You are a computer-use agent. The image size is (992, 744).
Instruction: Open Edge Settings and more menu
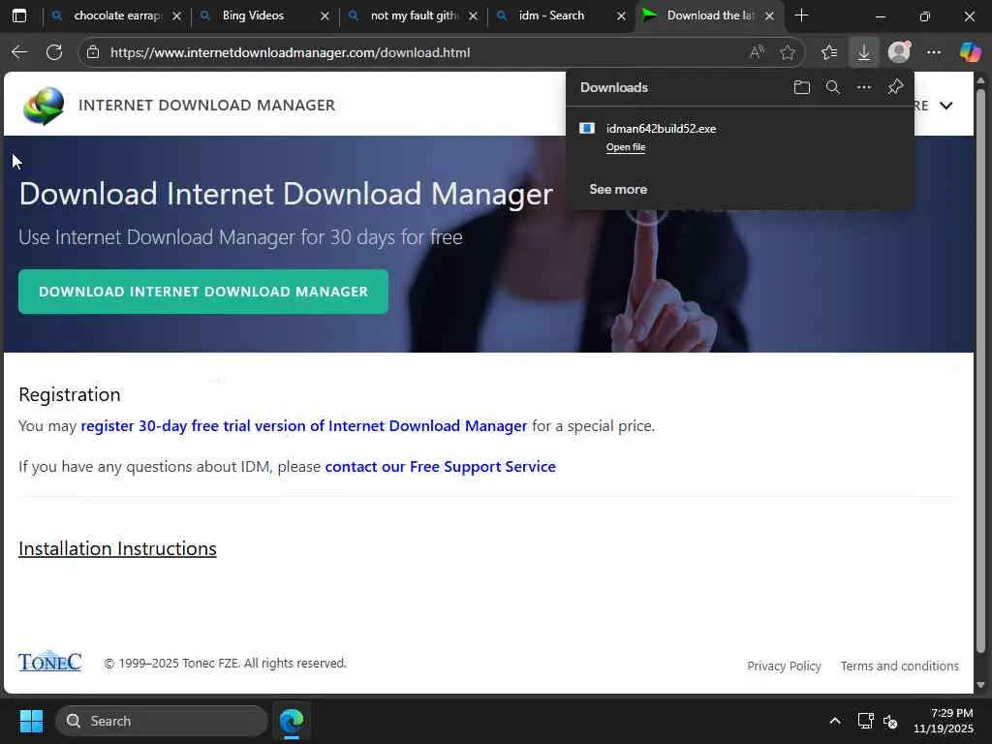pos(934,52)
